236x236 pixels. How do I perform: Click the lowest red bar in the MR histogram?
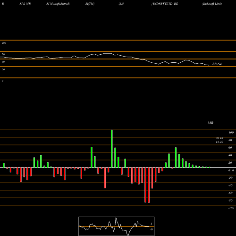(149, 185)
